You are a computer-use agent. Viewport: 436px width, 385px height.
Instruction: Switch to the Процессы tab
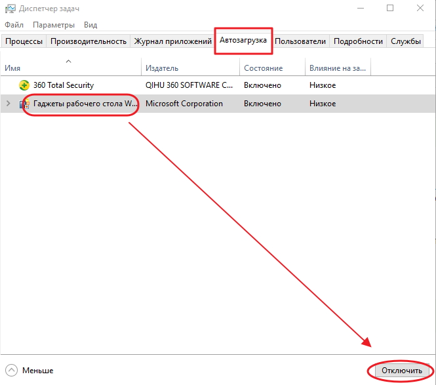point(24,41)
